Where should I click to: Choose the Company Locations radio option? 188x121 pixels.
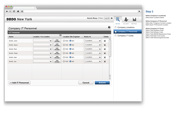[x=116, y=27]
